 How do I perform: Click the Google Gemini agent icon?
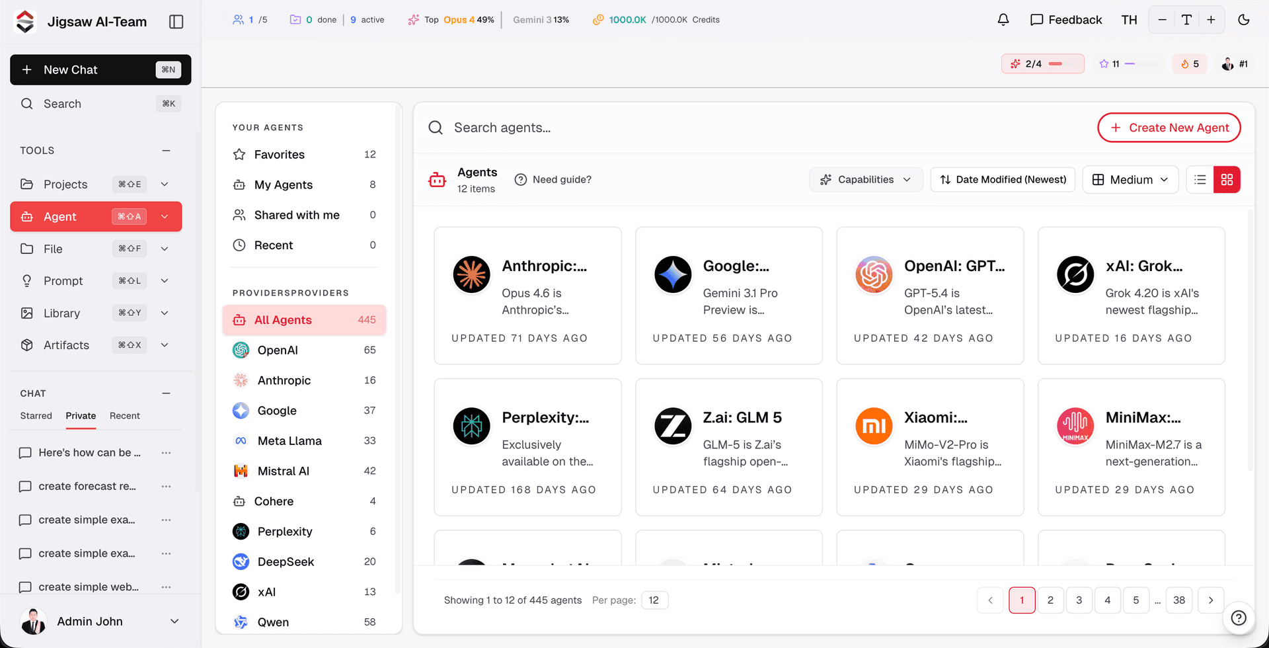(673, 274)
